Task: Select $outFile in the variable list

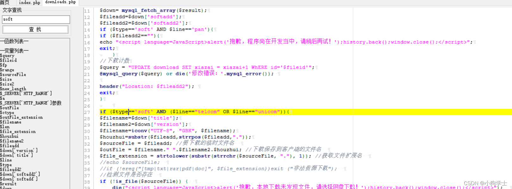Action: pyautogui.click(x=9, y=108)
